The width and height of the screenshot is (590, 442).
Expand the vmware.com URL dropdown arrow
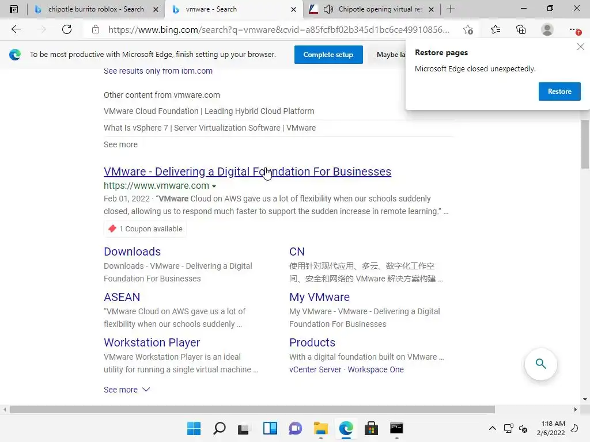tap(214, 186)
